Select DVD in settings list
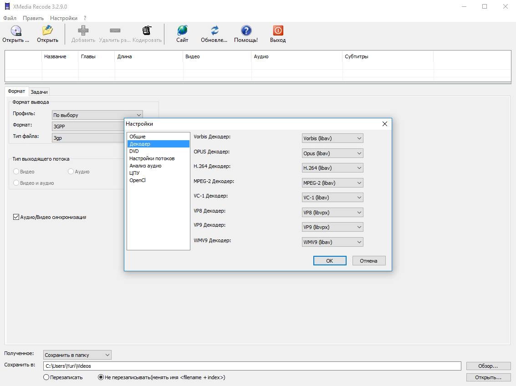The image size is (516, 386). tap(158, 151)
